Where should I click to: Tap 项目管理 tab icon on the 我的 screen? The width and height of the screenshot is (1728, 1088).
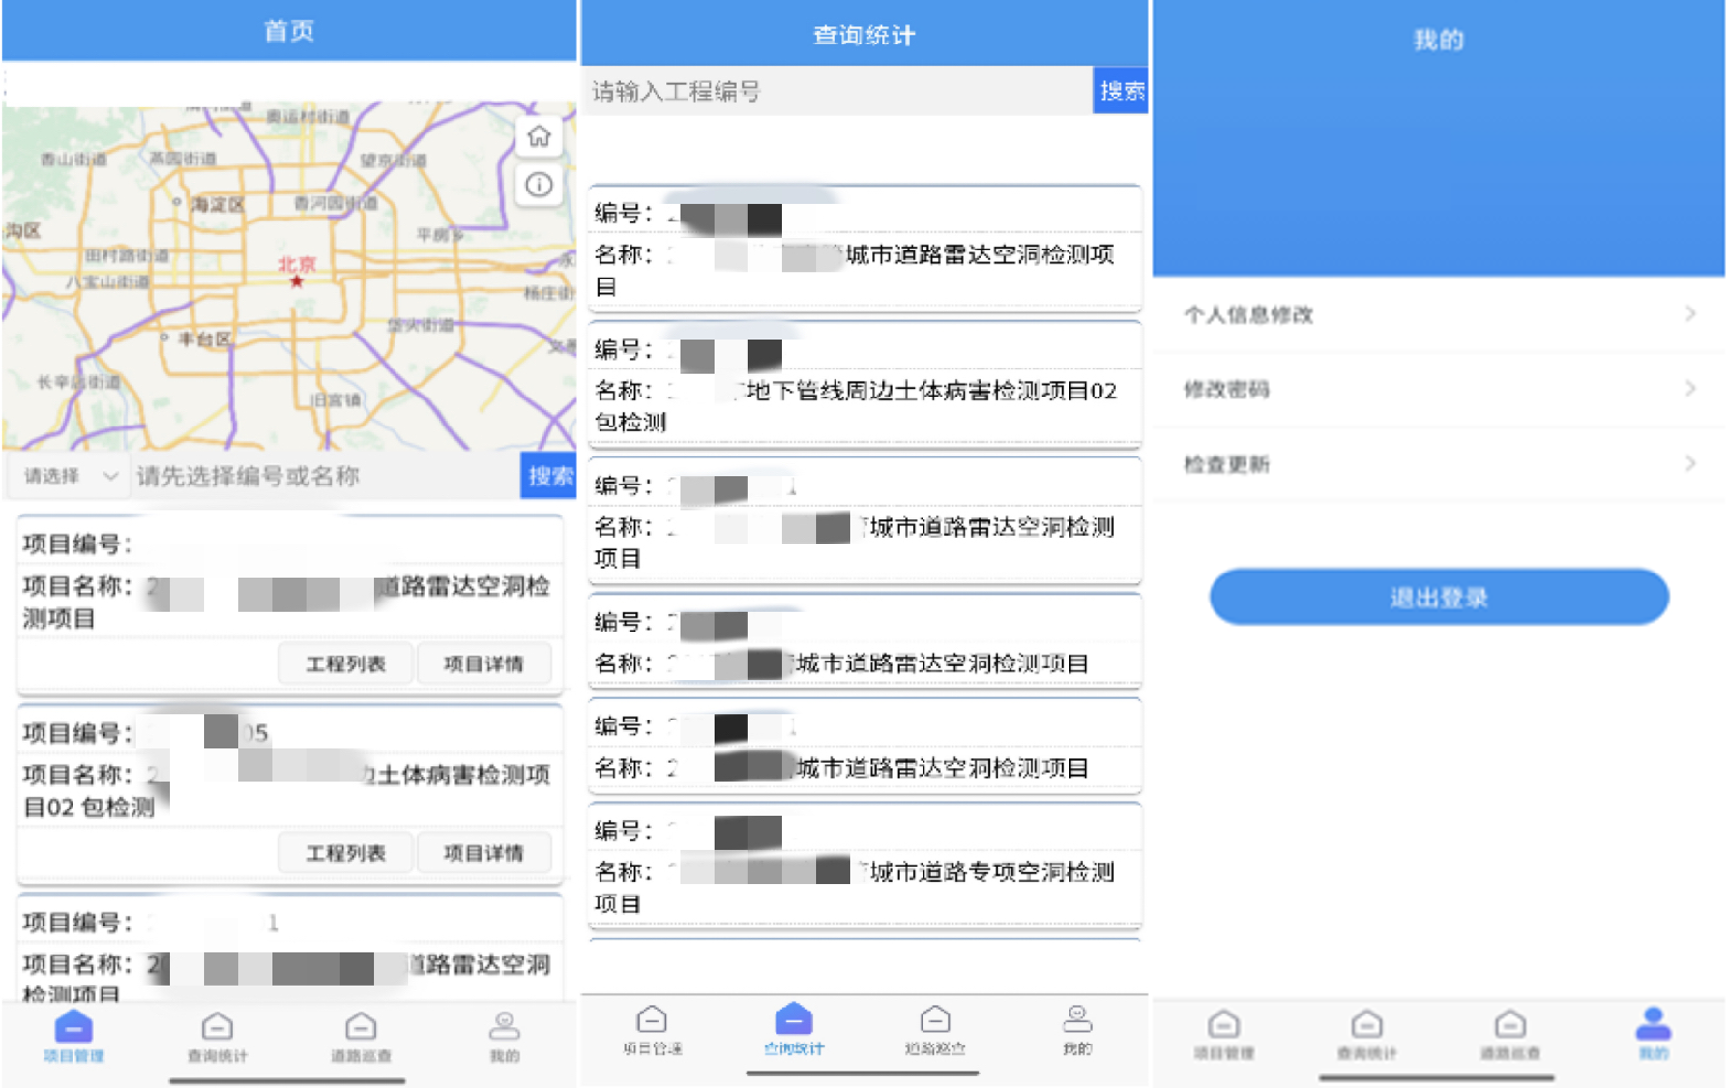pyautogui.click(x=1223, y=1026)
